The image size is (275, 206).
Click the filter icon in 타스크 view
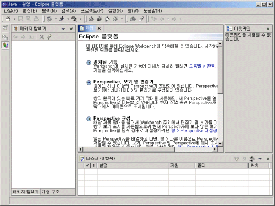pos(252,159)
